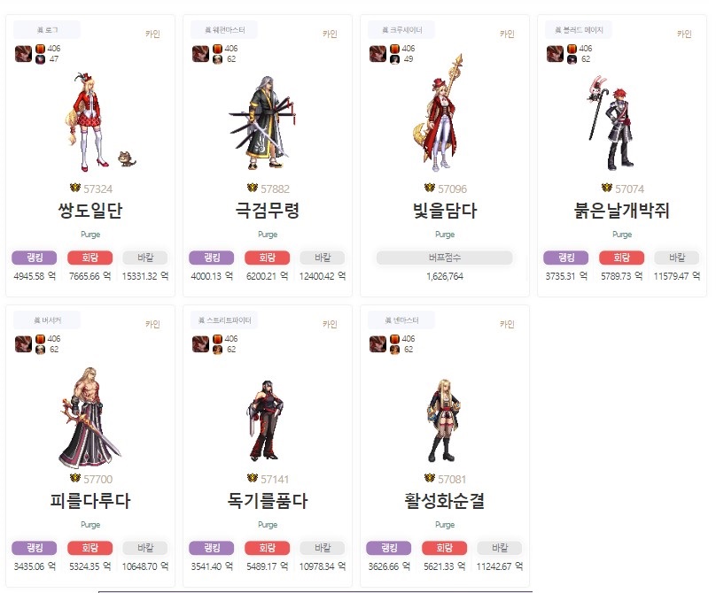Click the 57882 fame crest icon
Viewport: 716px width, 593px height.
(x=252, y=188)
